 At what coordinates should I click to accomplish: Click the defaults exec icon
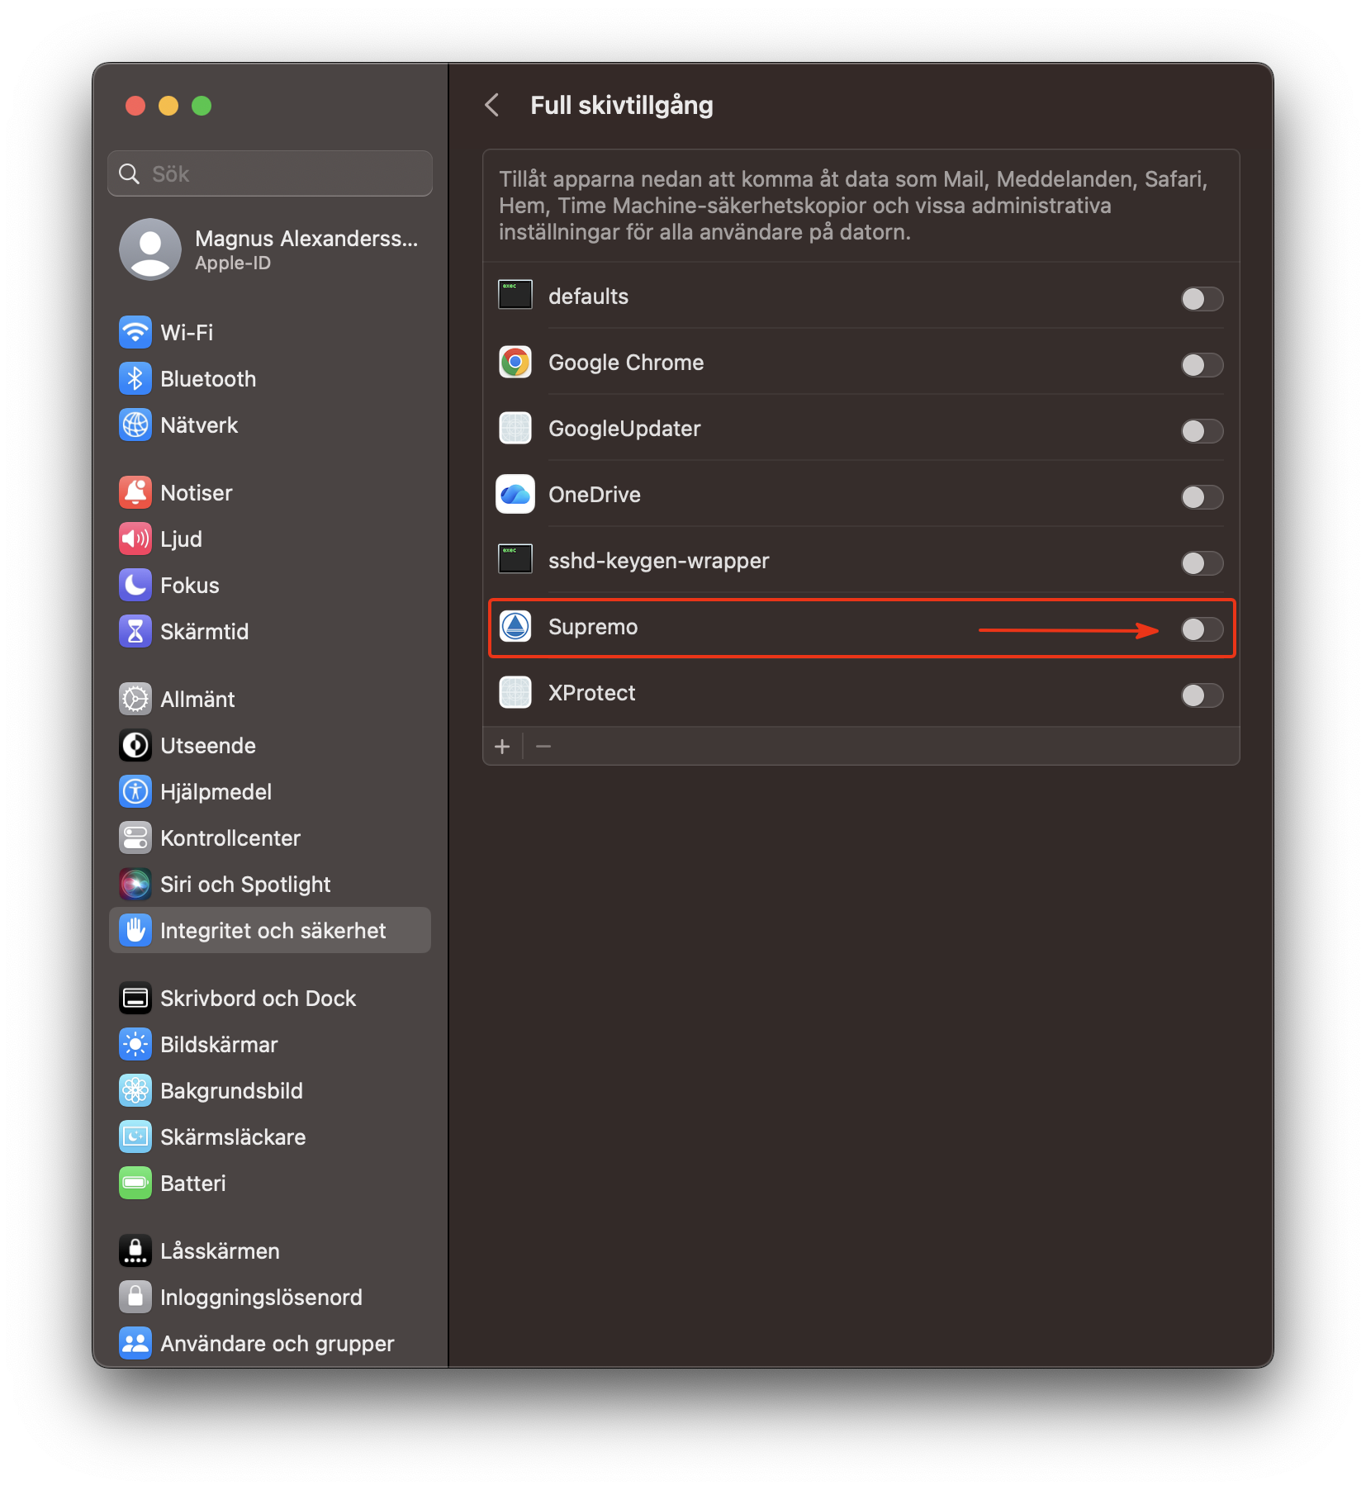coord(515,294)
